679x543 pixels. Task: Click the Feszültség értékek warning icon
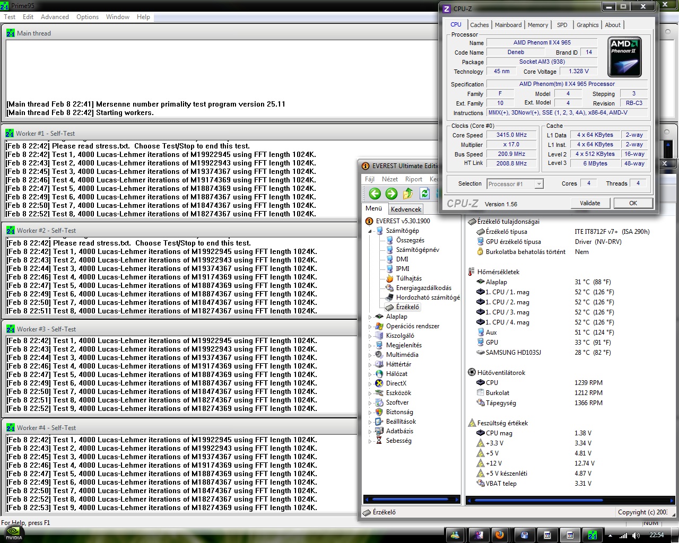tap(472, 423)
